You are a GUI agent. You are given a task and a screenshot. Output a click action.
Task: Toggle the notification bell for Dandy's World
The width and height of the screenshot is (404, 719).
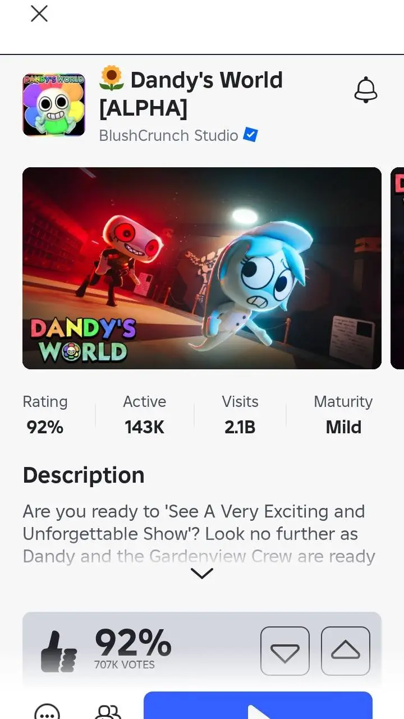(366, 90)
